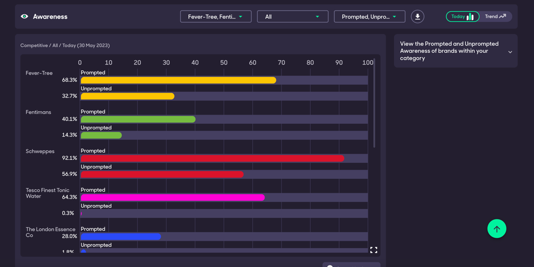
Task: Click the Awareness section title
Action: [x=50, y=17]
